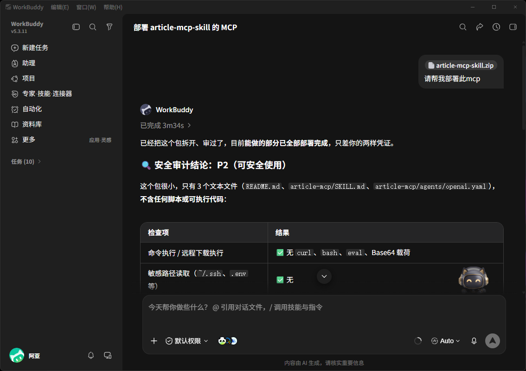Add attachment with plus icon
Screen dimensions: 526x371
pyautogui.click(x=154, y=341)
